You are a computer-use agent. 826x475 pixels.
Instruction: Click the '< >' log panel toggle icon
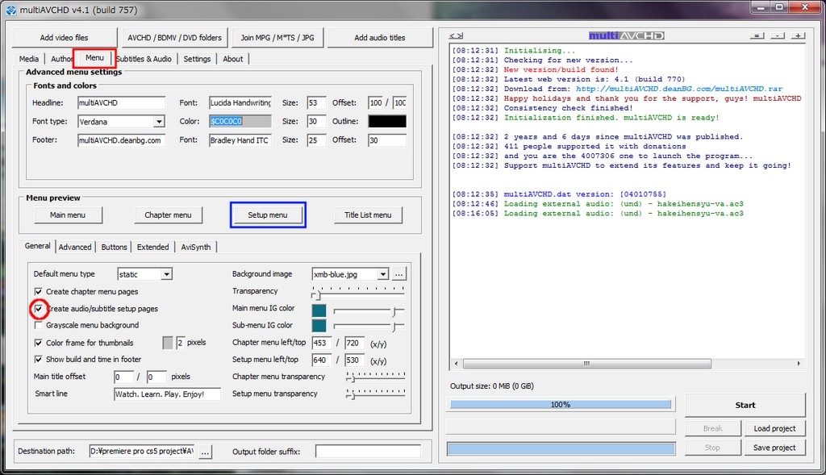pos(457,36)
